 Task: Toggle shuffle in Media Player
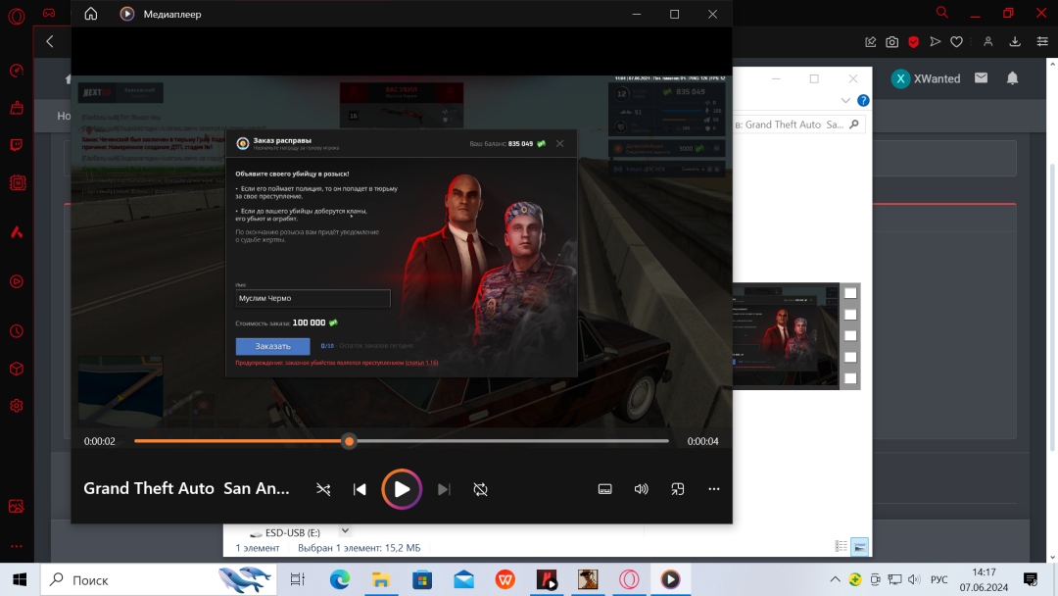tap(323, 489)
